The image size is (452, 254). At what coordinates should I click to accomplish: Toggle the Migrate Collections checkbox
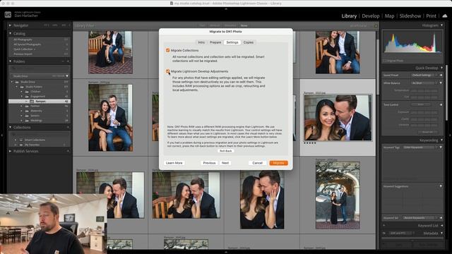click(x=167, y=50)
